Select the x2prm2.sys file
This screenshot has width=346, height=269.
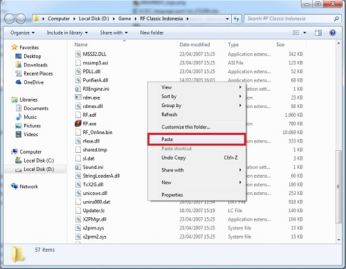[94, 236]
